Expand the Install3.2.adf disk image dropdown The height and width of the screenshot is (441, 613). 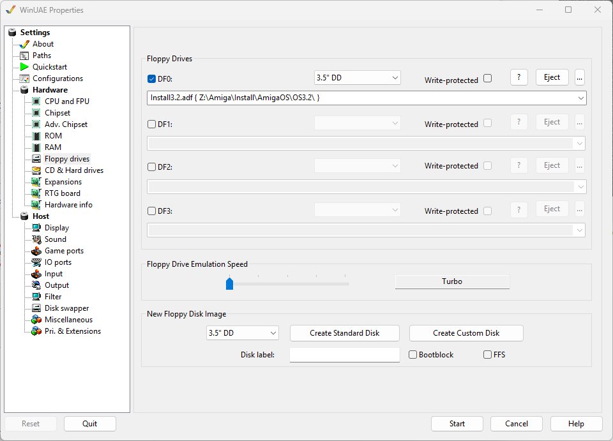point(580,98)
